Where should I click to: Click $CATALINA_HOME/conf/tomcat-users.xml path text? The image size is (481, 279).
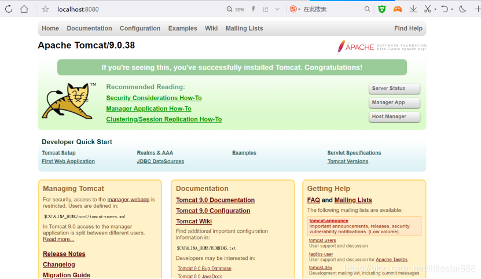click(x=85, y=216)
